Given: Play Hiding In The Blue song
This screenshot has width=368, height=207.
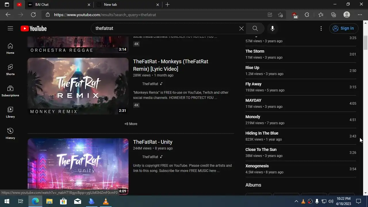Looking at the screenshot, I should (x=301, y=136).
